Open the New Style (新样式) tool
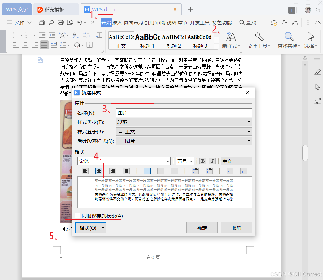The height and width of the screenshot is (280, 323). pyautogui.click(x=231, y=40)
